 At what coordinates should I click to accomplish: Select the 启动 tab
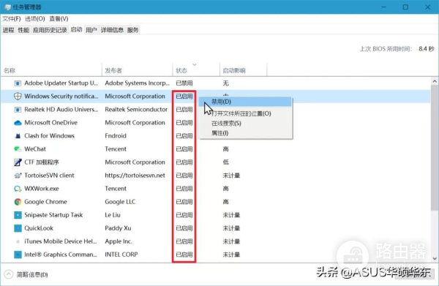(x=76, y=30)
